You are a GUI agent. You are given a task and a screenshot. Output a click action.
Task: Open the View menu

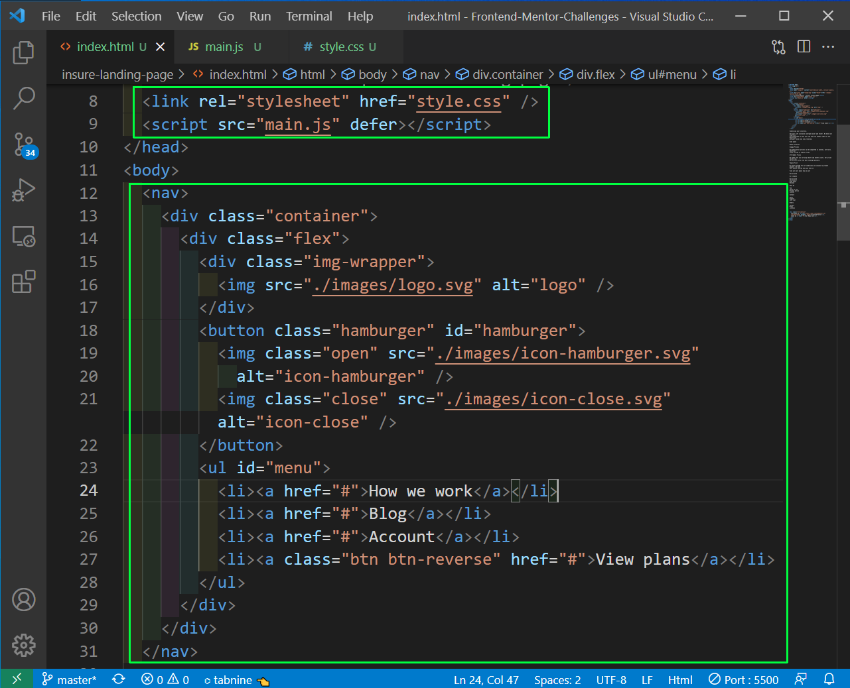[190, 17]
